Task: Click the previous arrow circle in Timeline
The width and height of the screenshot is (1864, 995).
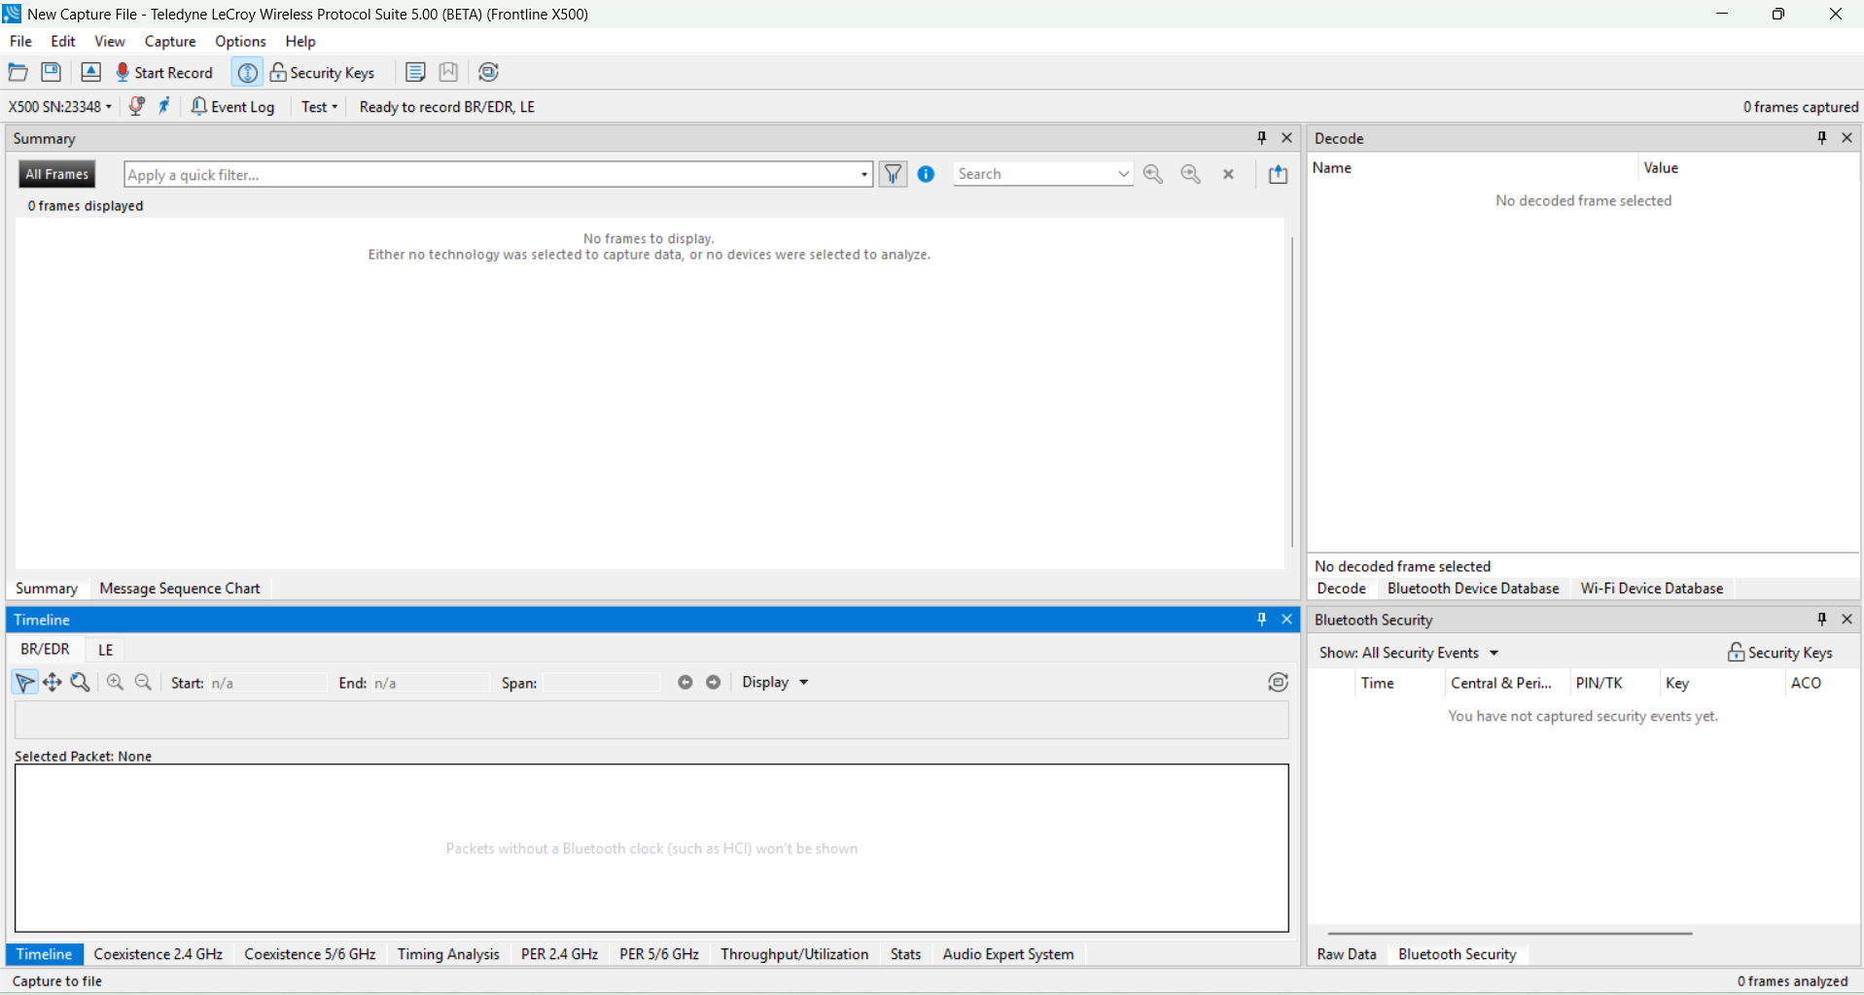Action: (x=686, y=683)
